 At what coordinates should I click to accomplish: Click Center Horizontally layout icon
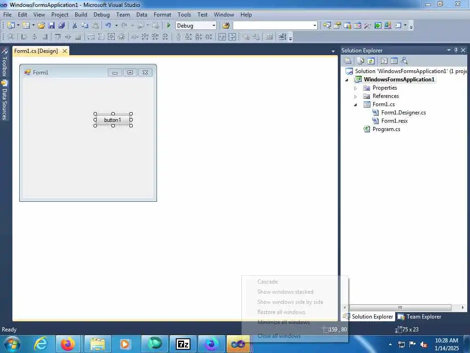(x=222, y=37)
